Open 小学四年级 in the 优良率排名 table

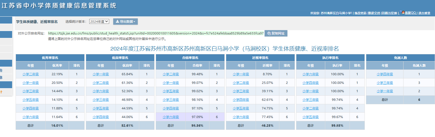point(101,117)
